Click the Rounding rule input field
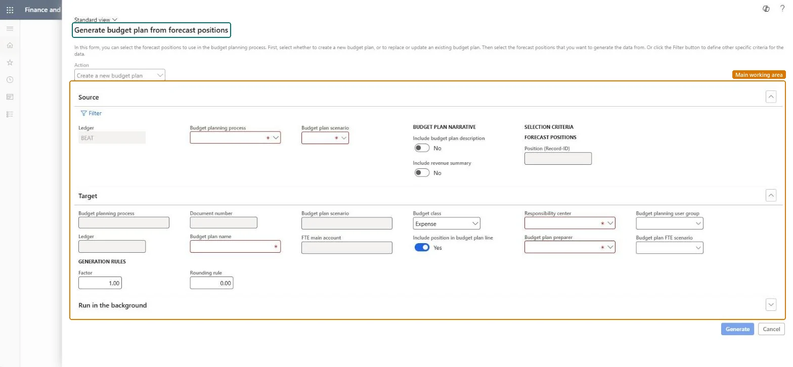This screenshot has height=367, width=793. (x=211, y=283)
